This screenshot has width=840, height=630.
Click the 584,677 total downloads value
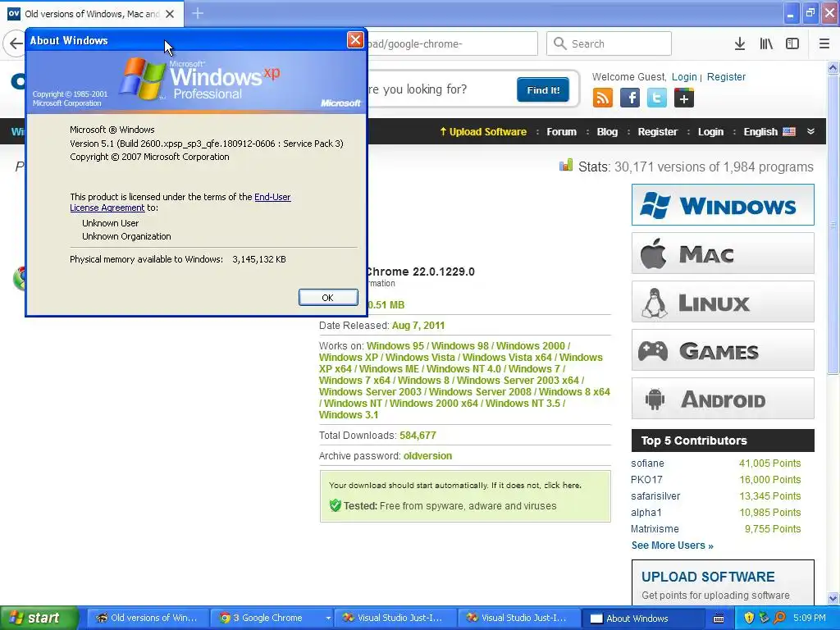tap(418, 436)
